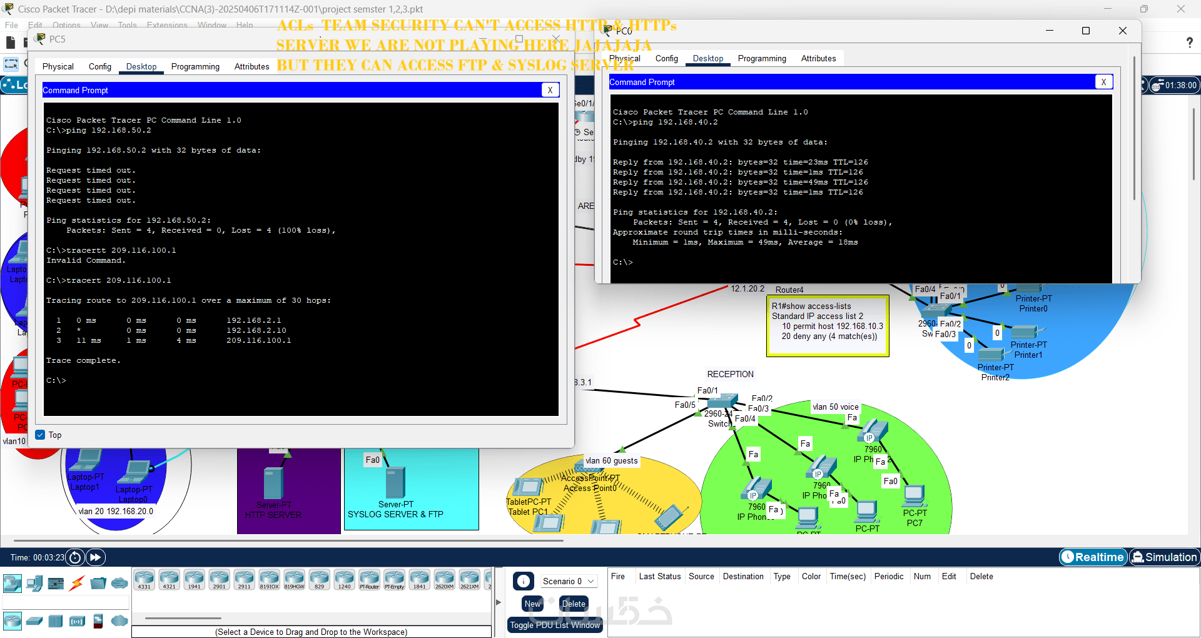Click inside the PC5 command prompt terminal
Screen dimensions: 1201x638
301,259
